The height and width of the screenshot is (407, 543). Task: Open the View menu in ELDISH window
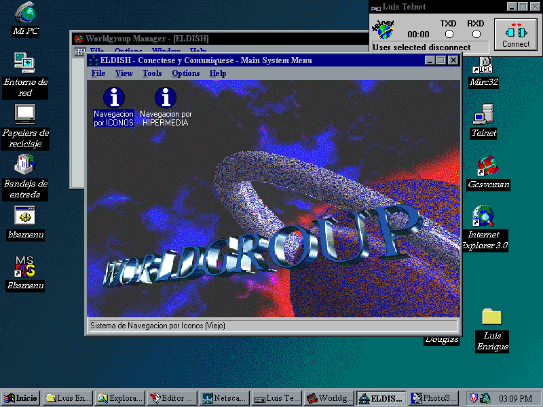tap(124, 73)
